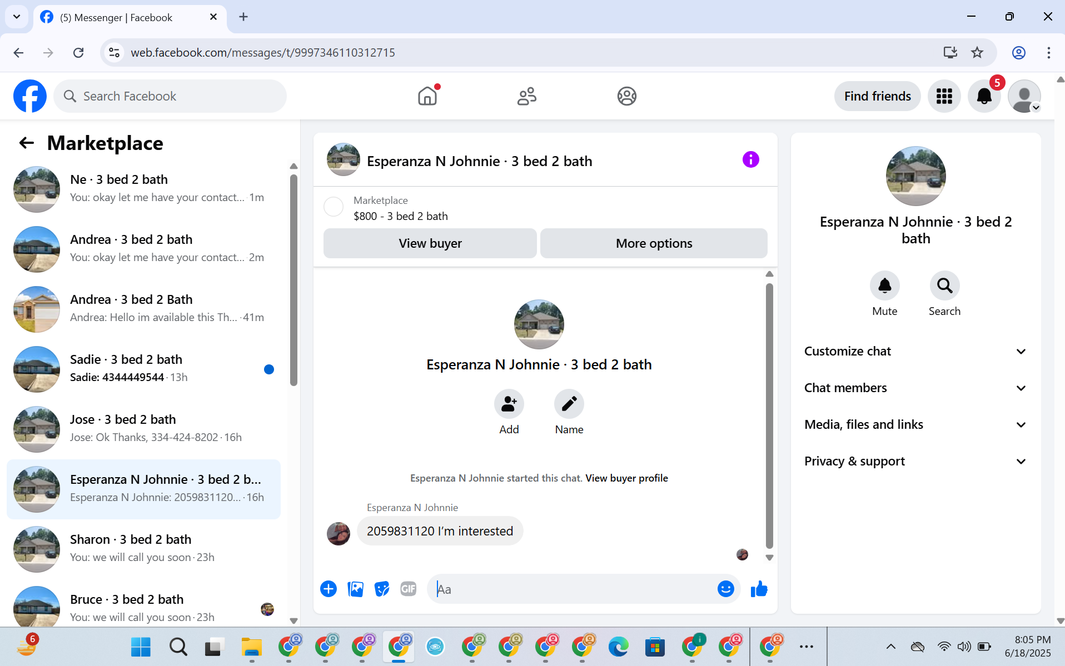This screenshot has width=1065, height=666.
Task: Expand Chat members section
Action: coord(915,388)
